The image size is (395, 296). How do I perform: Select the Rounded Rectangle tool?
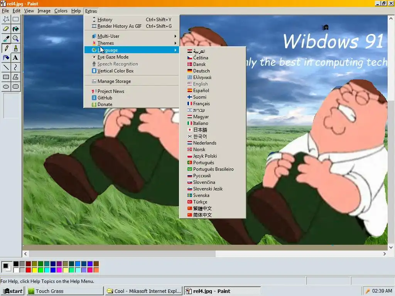tap(15, 87)
